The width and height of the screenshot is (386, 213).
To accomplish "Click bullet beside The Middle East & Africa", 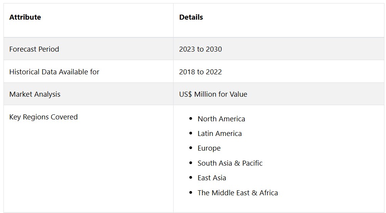I will coord(191,193).
